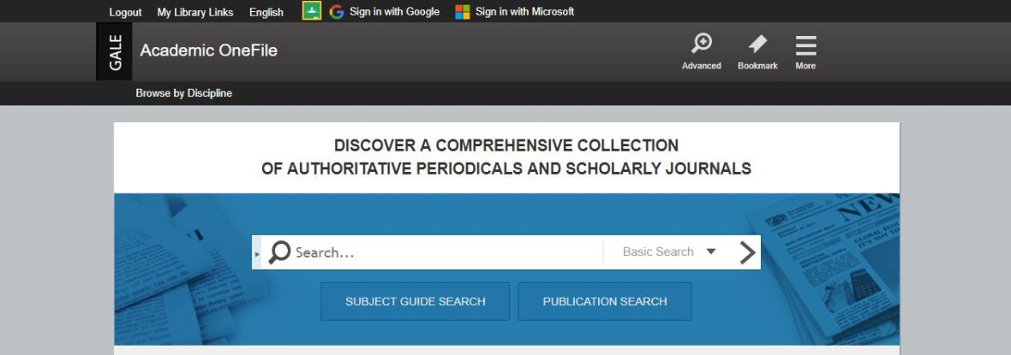This screenshot has width=1011, height=355.
Task: Click the Microsoft logo icon
Action: 463,12
